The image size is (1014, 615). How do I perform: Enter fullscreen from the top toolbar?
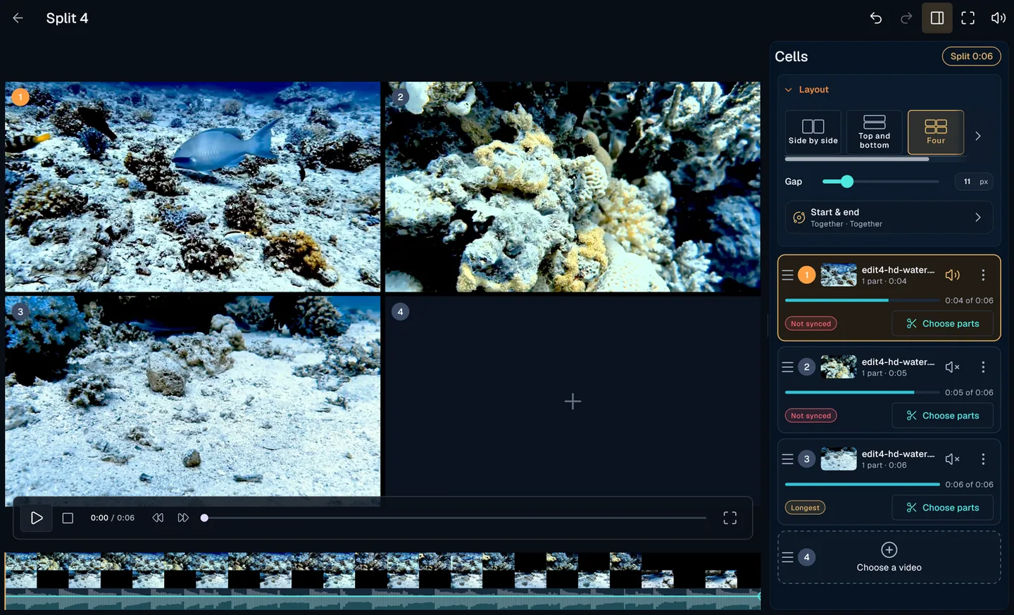coord(968,18)
